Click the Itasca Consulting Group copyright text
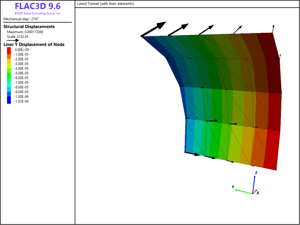This screenshot has width=300, height=225. [37, 13]
